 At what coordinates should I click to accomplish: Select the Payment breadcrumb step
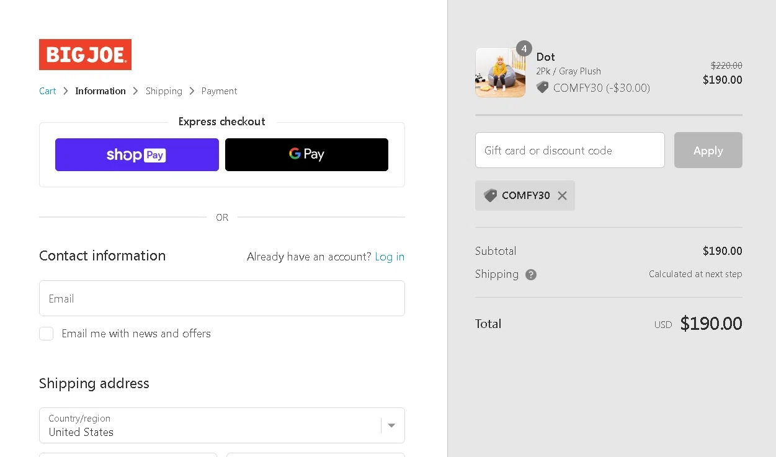coord(219,91)
